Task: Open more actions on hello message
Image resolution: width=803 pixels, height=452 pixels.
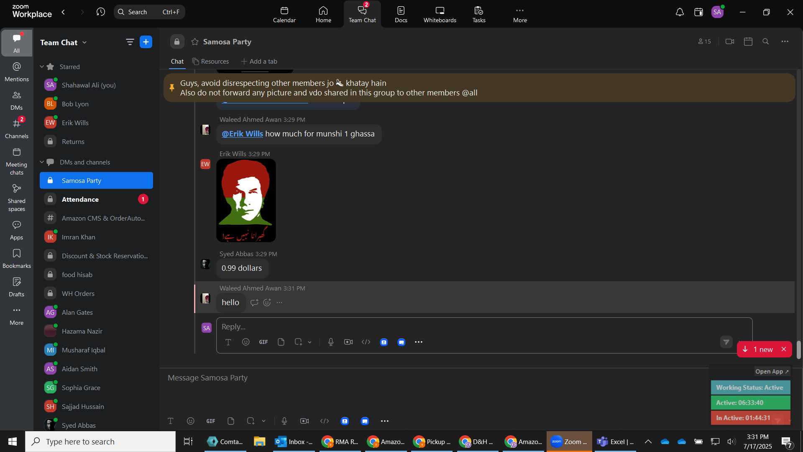Action: pyautogui.click(x=280, y=303)
